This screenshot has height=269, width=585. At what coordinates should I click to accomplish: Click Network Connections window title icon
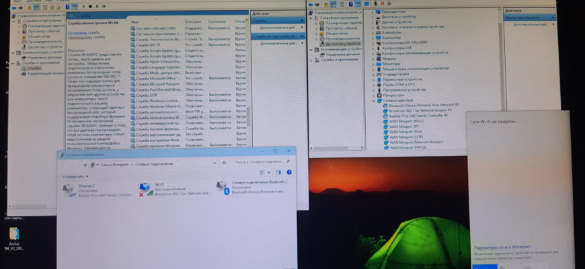point(62,155)
